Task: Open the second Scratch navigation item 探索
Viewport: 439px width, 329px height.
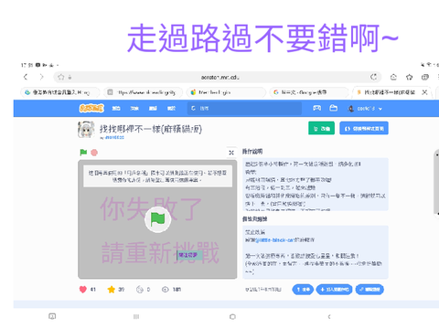Action: [x=134, y=109]
